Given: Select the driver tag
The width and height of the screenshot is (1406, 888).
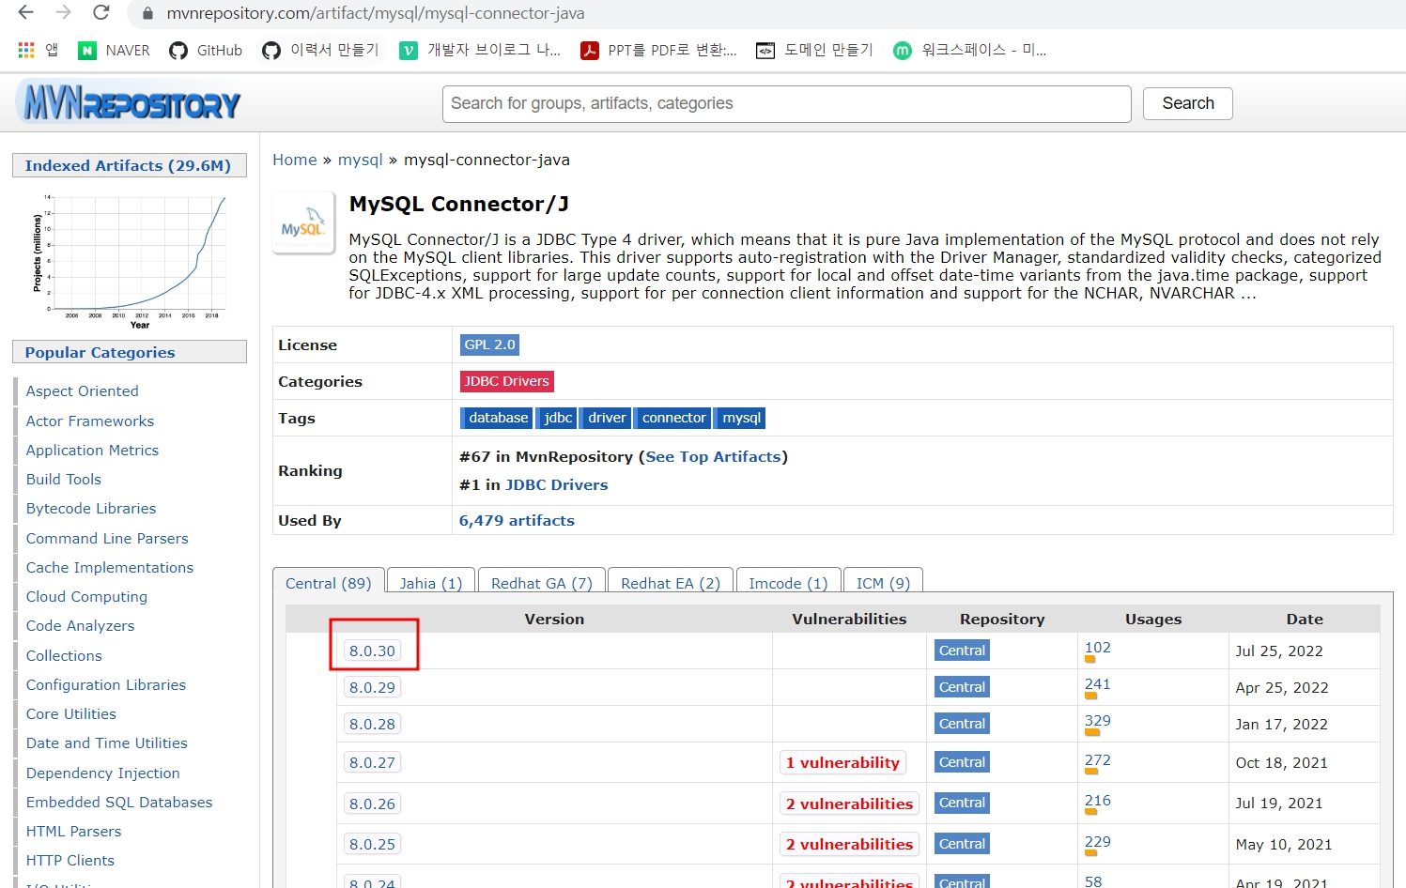Looking at the screenshot, I should coord(607,418).
